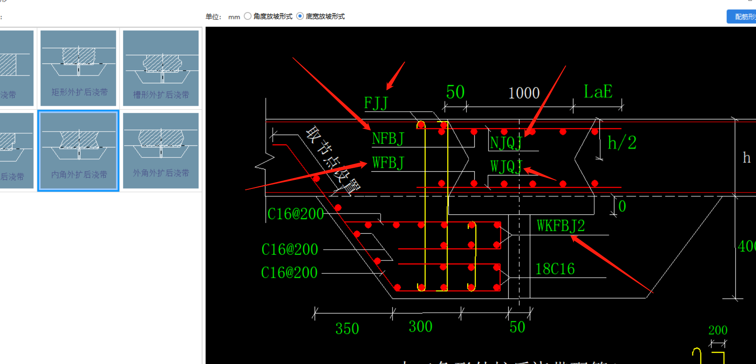Image resolution: width=756 pixels, height=364 pixels.
Task: Choose the 内角外扩后浇带 thumbnail
Action: coord(78,151)
